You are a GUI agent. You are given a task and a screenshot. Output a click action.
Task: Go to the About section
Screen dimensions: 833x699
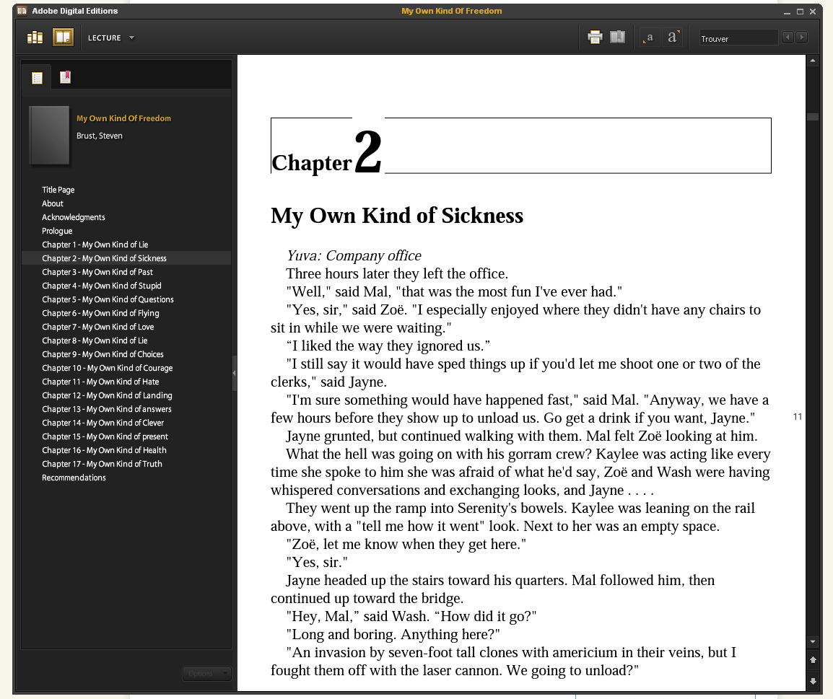[53, 204]
